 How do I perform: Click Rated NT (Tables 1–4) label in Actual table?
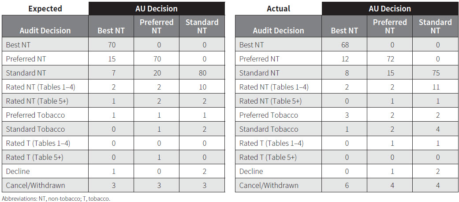tap(274, 87)
